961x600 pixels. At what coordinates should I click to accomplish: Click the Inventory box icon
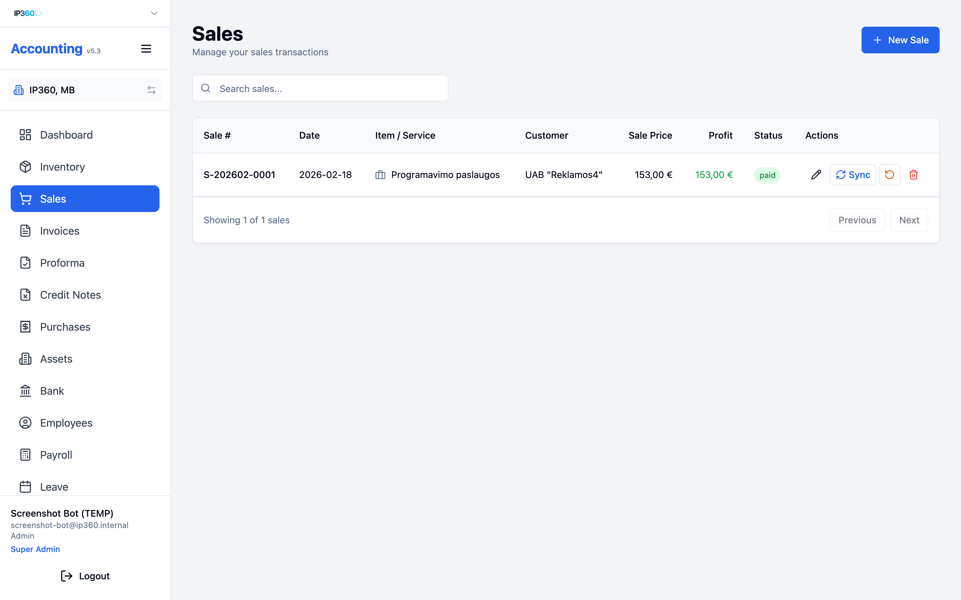[25, 167]
